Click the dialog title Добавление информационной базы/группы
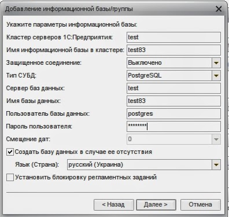Image resolution: width=229 pixels, height=217 pixels. 69,9
